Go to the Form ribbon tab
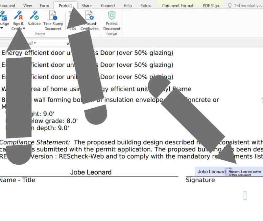 [44, 6]
